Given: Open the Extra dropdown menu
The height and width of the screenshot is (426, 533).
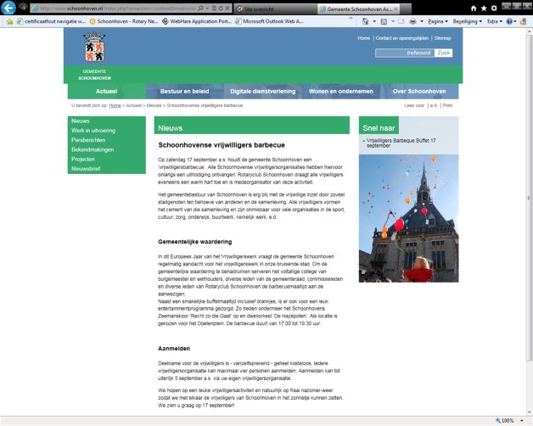Looking at the screenshot, I should (495, 21).
